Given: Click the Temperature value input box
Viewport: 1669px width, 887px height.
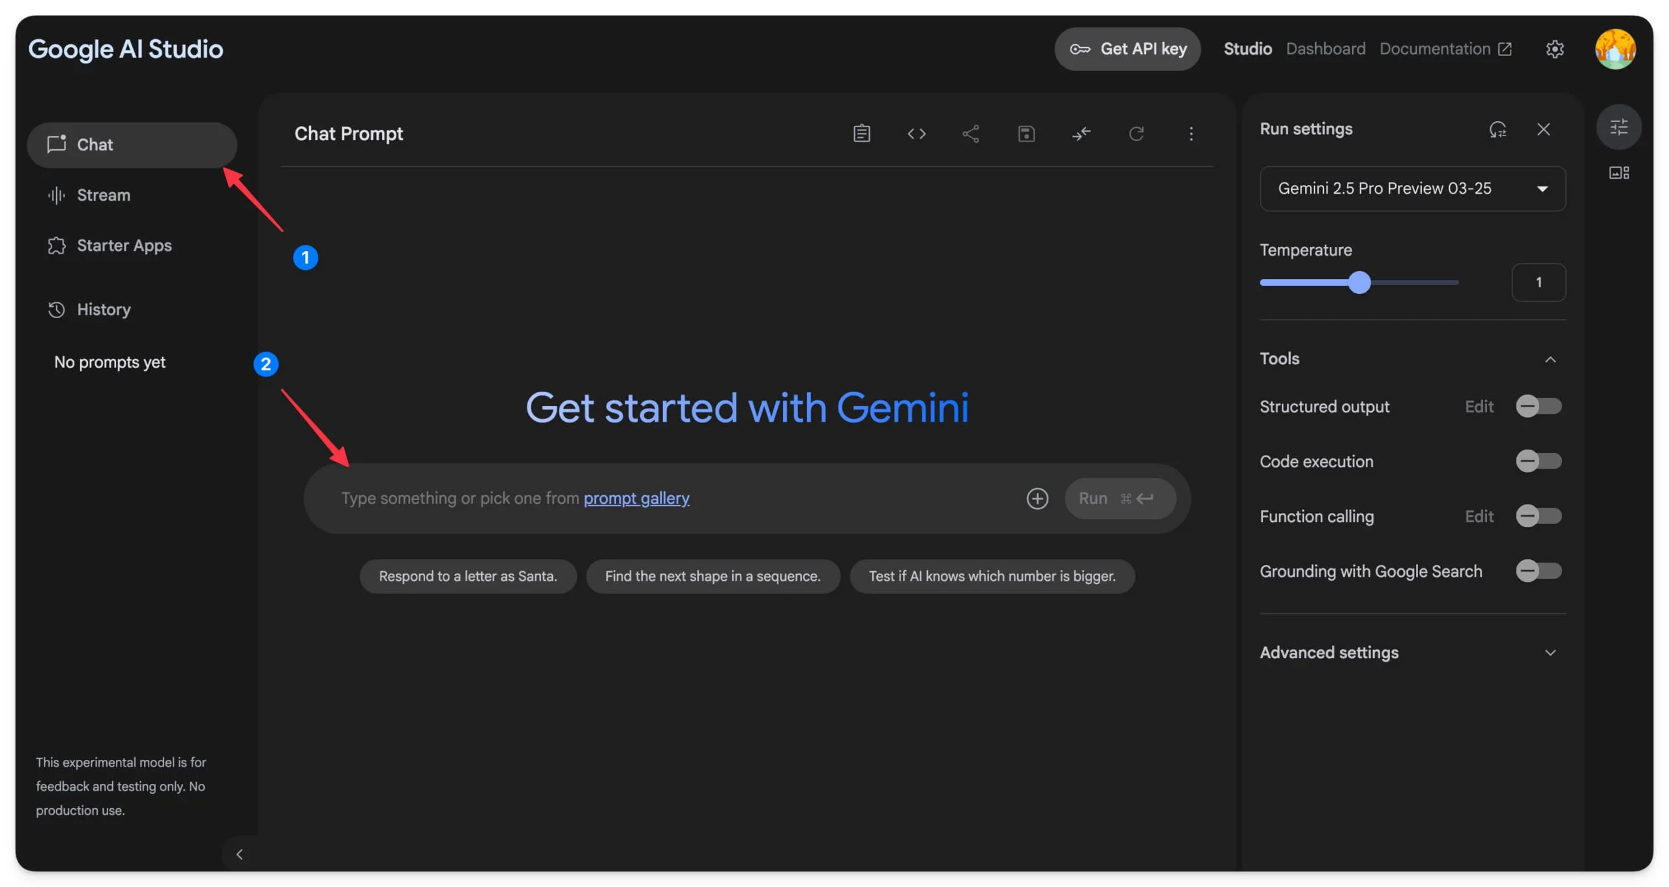Looking at the screenshot, I should pyautogui.click(x=1538, y=282).
